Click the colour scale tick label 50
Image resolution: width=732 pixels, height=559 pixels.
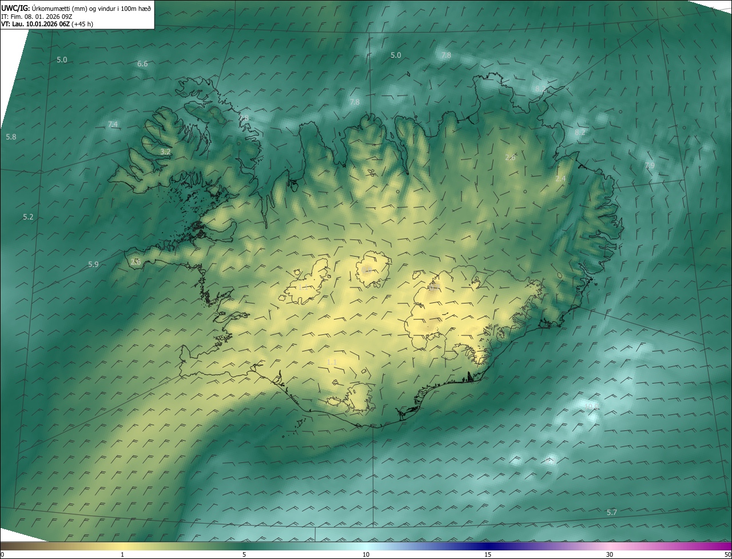pos(727,554)
